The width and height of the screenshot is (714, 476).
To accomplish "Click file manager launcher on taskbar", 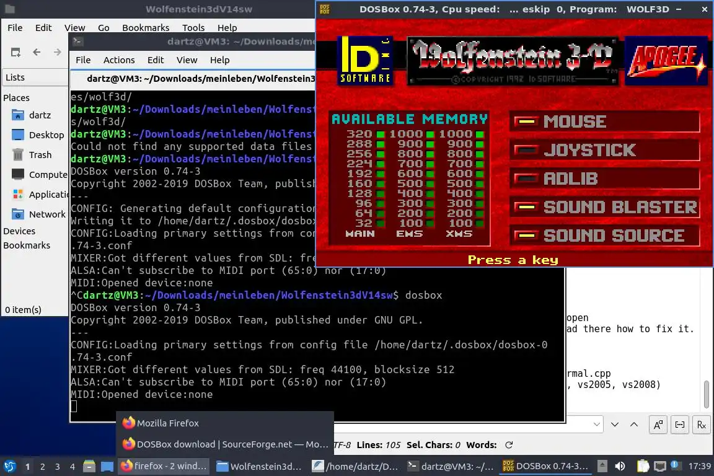I will coord(89,467).
